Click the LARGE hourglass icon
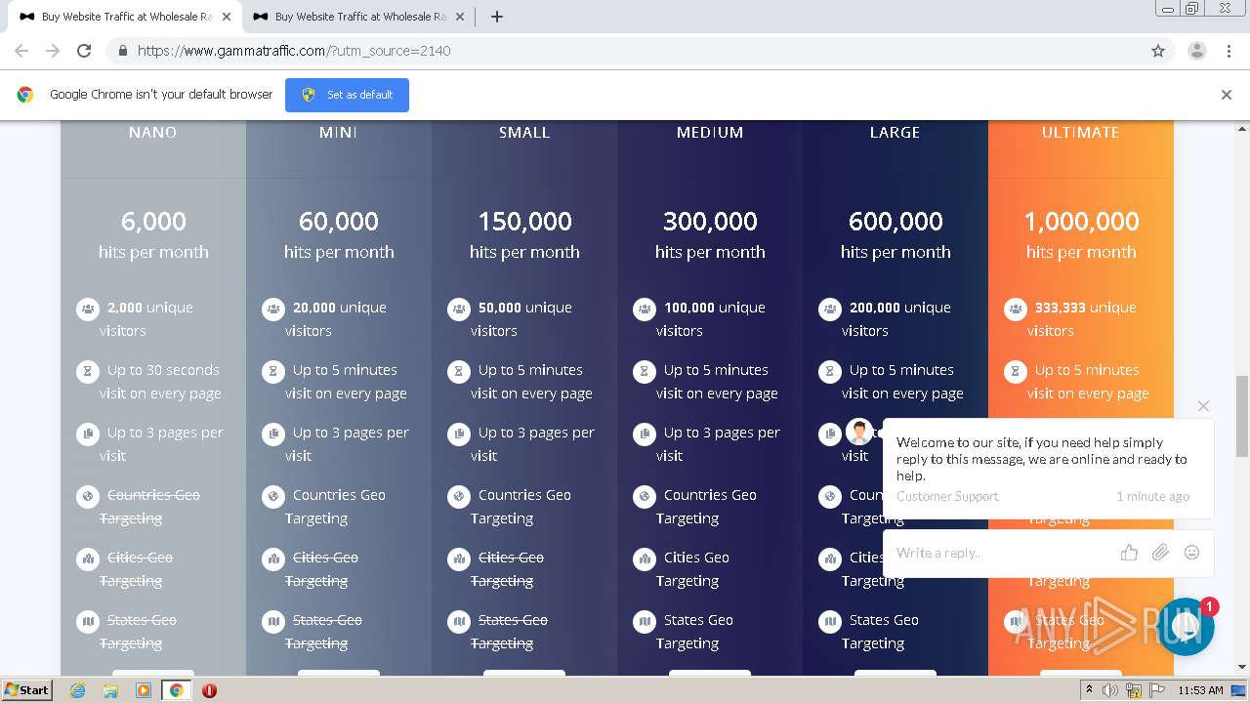The image size is (1250, 703). pyautogui.click(x=830, y=371)
